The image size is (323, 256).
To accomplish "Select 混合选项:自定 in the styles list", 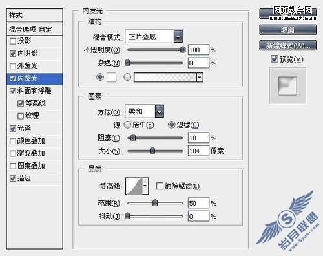I will click(35, 29).
